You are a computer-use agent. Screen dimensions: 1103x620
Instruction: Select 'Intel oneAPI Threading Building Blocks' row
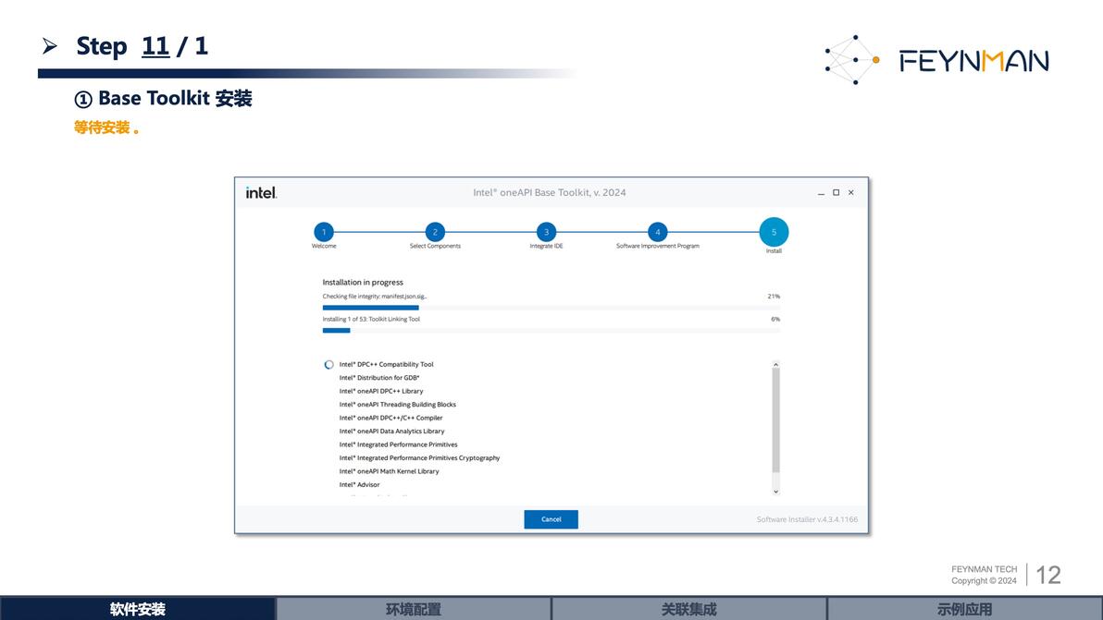398,405
